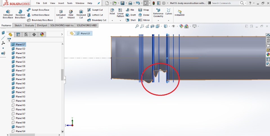Select the Extruded Cut tool
270x136 pixels.
tap(61, 14)
